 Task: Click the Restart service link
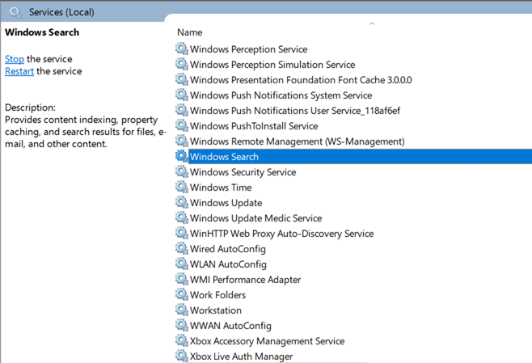click(19, 71)
